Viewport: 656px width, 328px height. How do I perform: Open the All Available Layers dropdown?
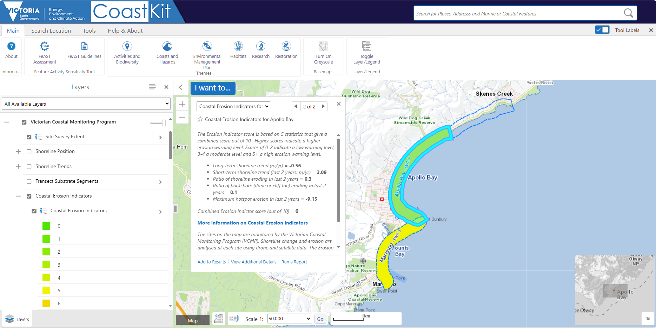pos(86,103)
